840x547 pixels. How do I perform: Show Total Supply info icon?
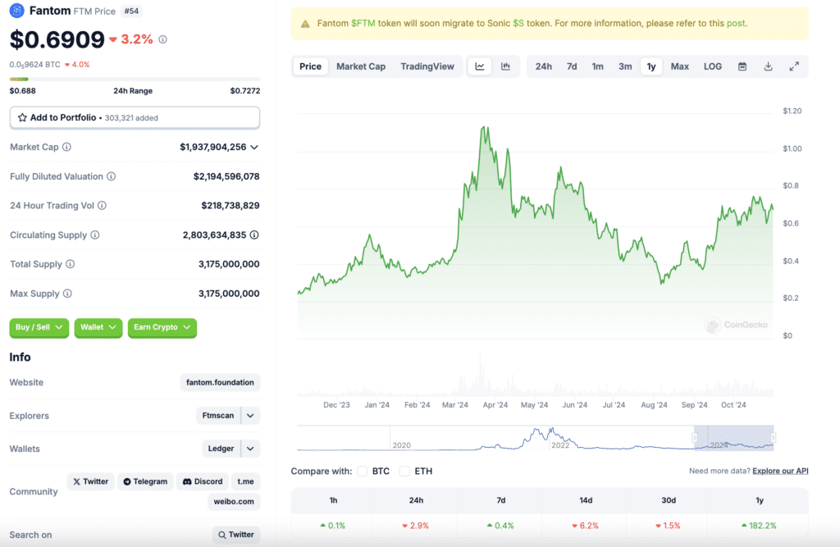71,264
